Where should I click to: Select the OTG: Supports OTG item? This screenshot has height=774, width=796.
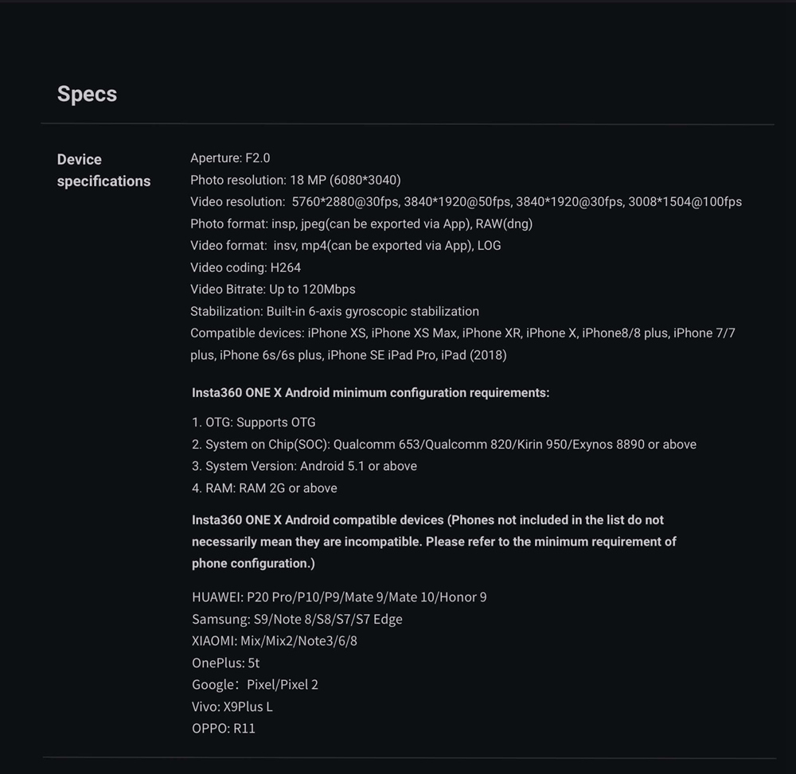(x=253, y=422)
